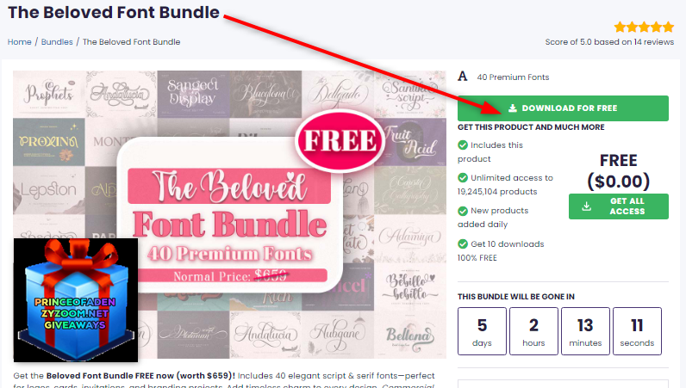The width and height of the screenshot is (686, 388).
Task: Click the download icon on Get All Access
Action: [x=586, y=206]
